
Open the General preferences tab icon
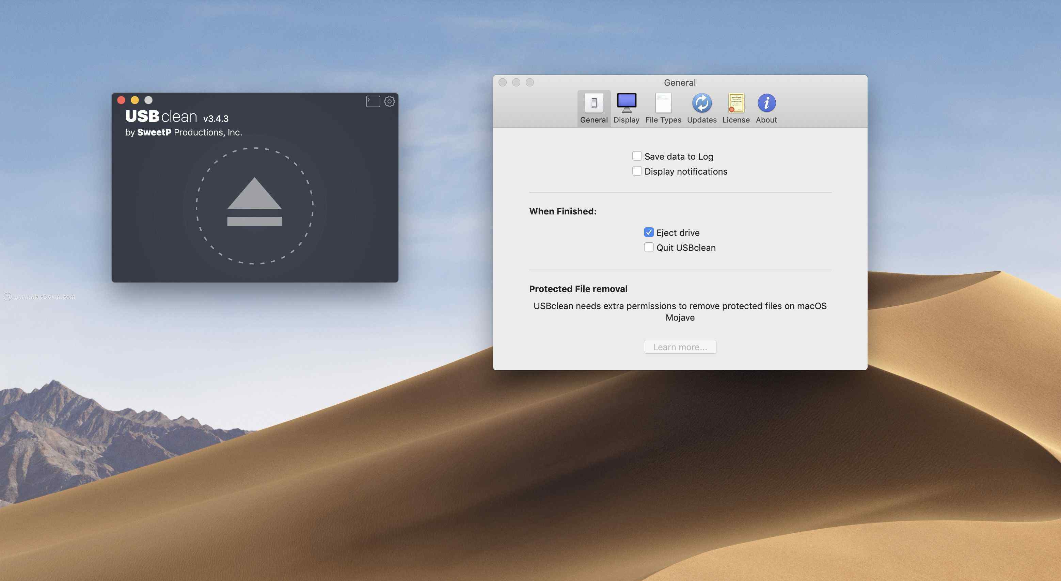click(x=593, y=108)
